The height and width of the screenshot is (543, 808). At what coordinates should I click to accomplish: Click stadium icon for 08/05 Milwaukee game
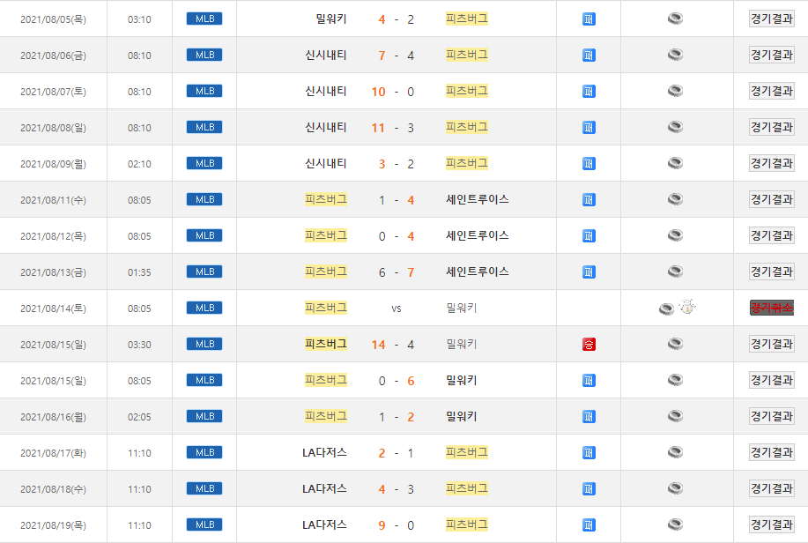click(675, 19)
